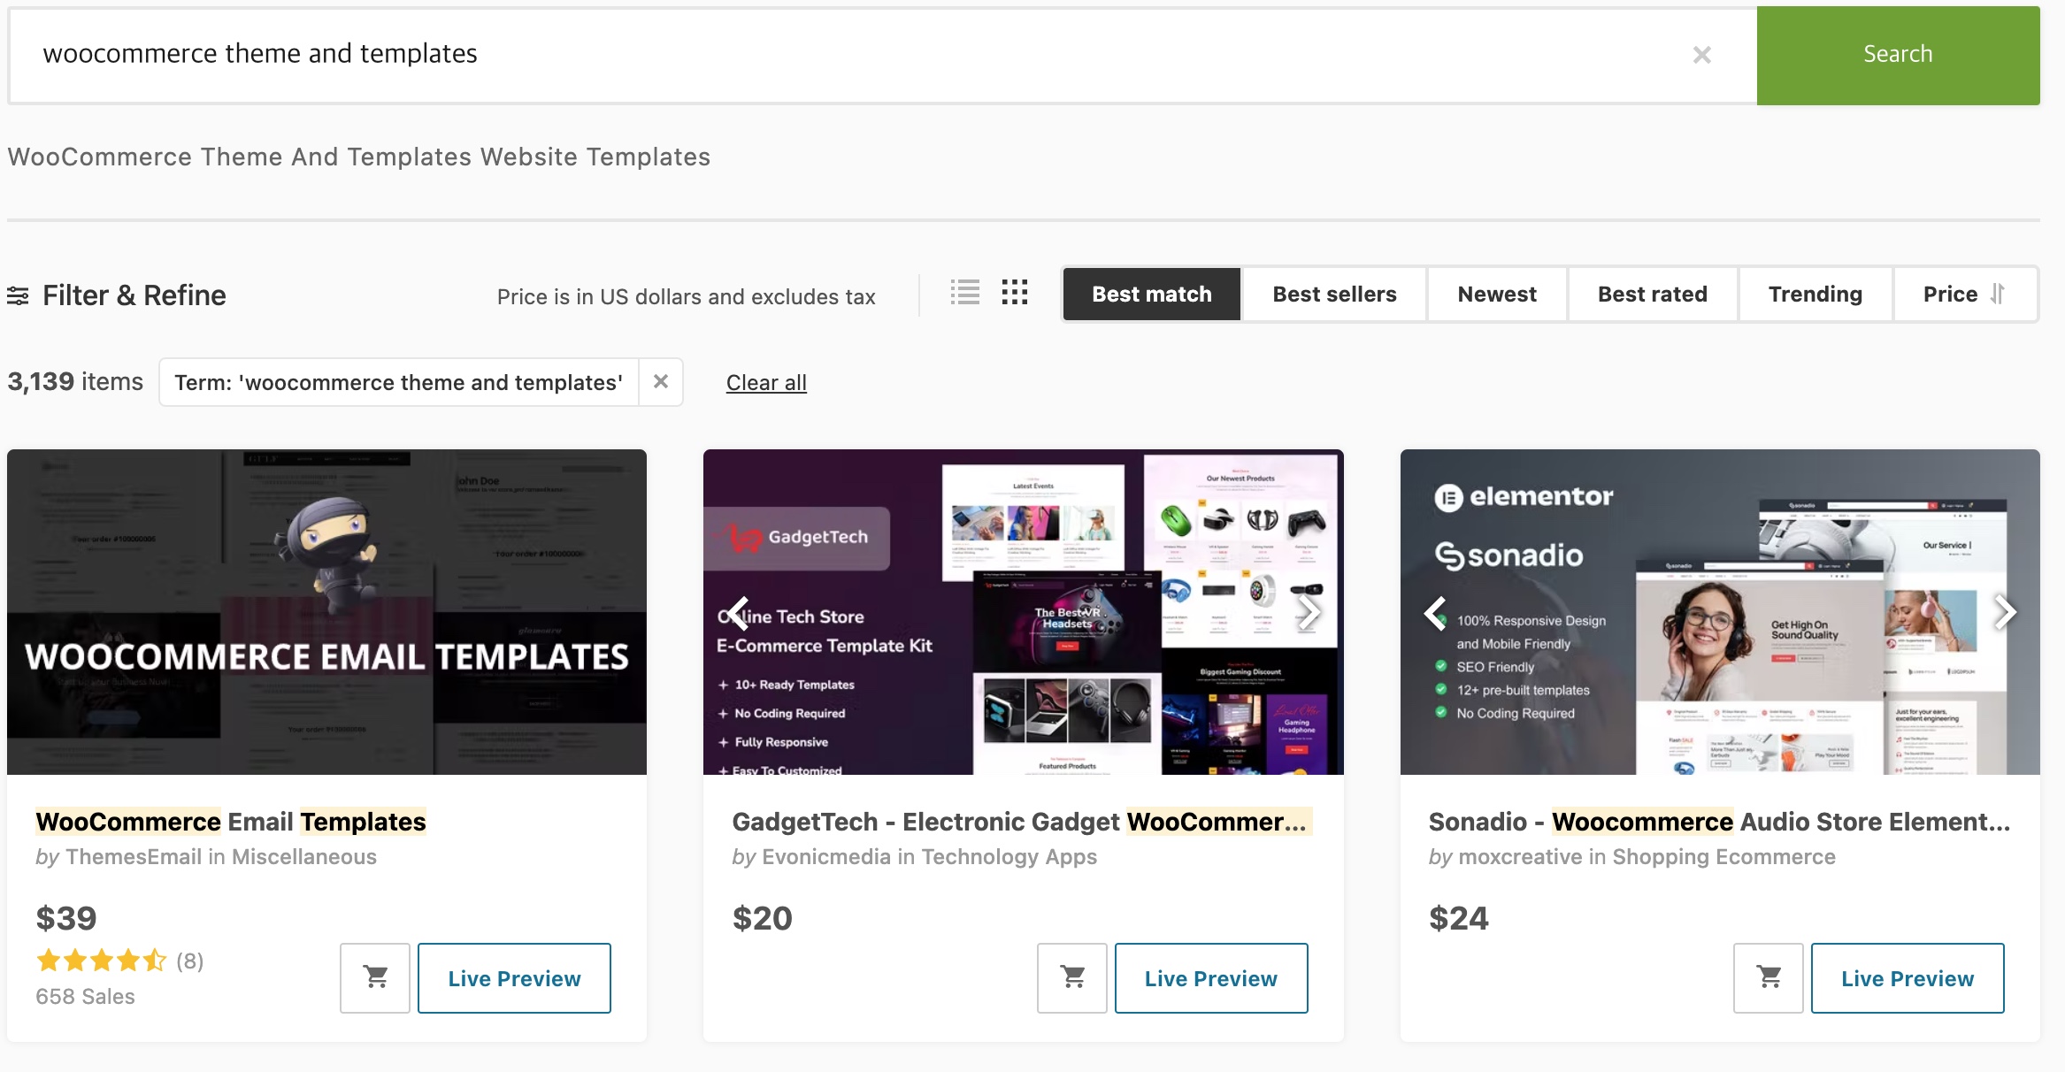2065x1072 pixels.
Task: Add Sonadio item to cart
Action: [1769, 977]
